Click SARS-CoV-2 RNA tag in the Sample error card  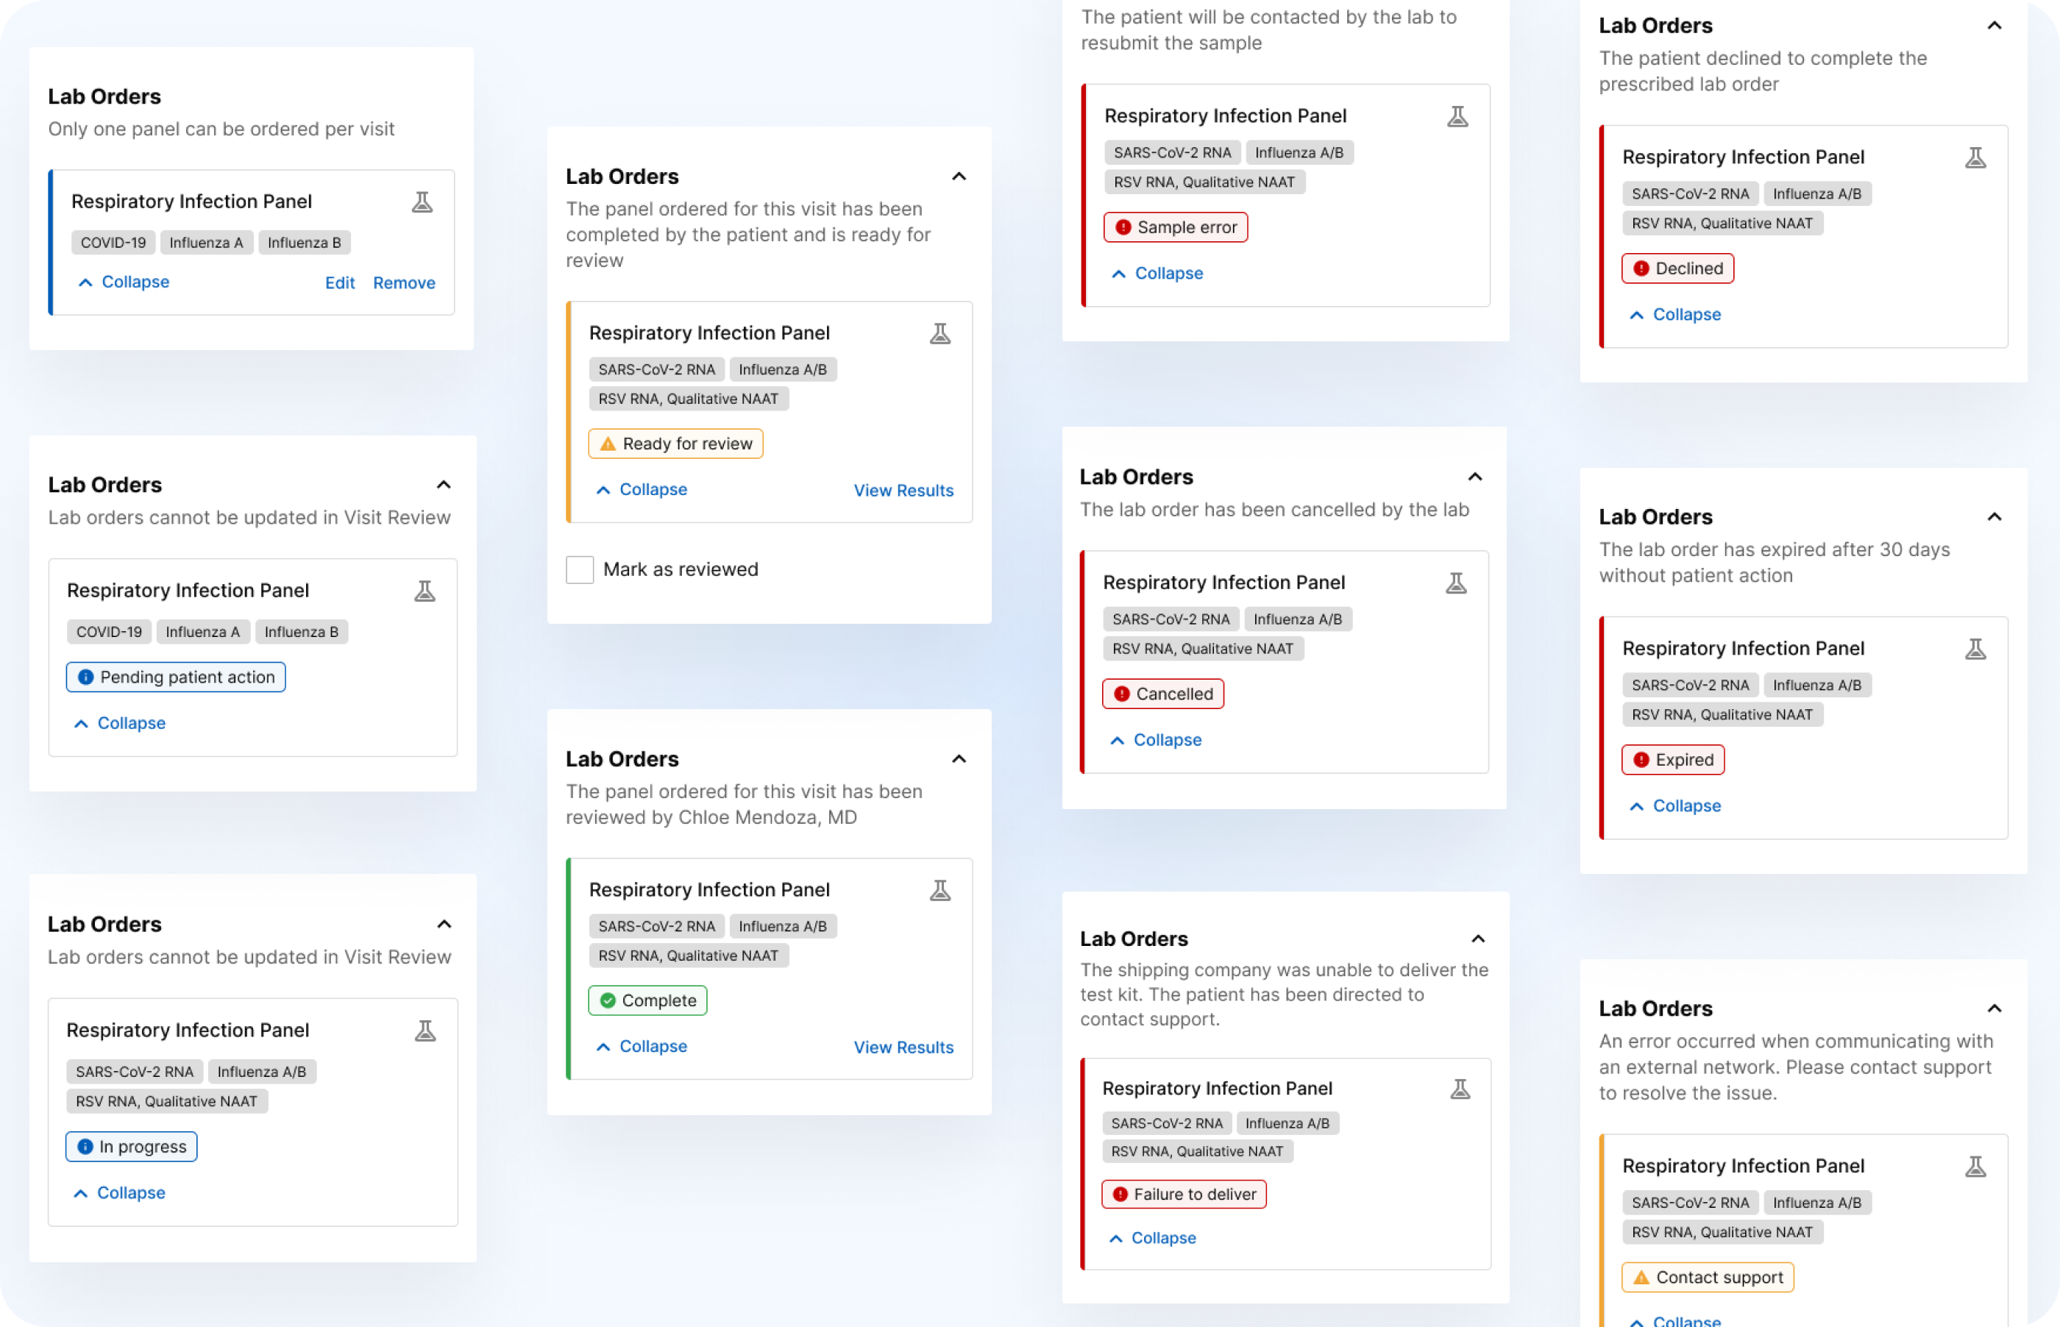[x=1173, y=152]
